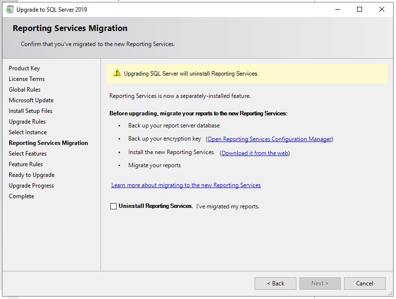
Task: Select the Install Setup Files step
Action: (x=31, y=111)
